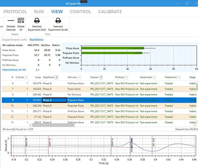Open the PROTOCOL tab
Viewport: 198px width, 168px height.
pos(15,12)
